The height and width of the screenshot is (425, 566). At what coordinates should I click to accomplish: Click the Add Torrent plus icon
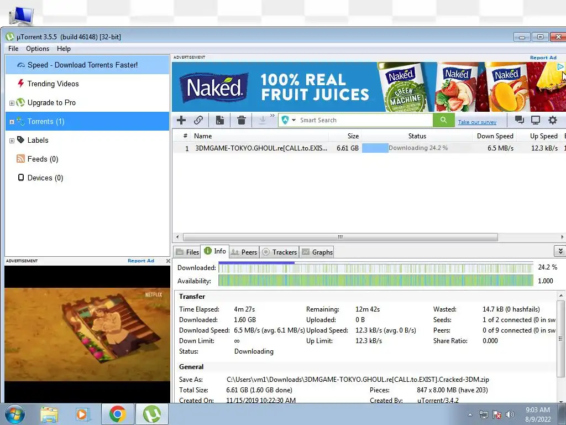[x=181, y=120]
